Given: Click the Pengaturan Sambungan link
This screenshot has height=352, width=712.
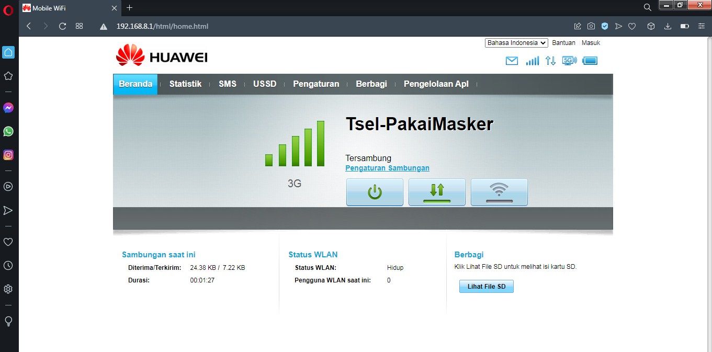Looking at the screenshot, I should click(387, 168).
